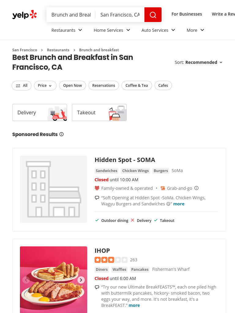Viewport: 235px width, 313px height.
Task: Click the San Francisco, CA location field
Action: pos(120,15)
